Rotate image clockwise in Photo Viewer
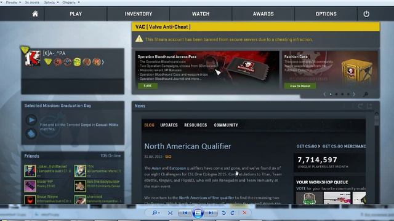The image size is (394, 221). 233,213
